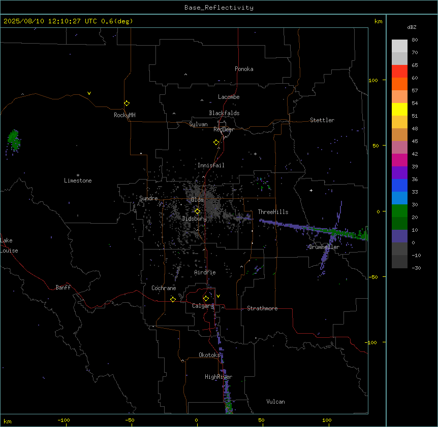Viewport: 438px width, 427px height.
Task: Click the Base_Reflectivity title text
Action: coord(219,8)
